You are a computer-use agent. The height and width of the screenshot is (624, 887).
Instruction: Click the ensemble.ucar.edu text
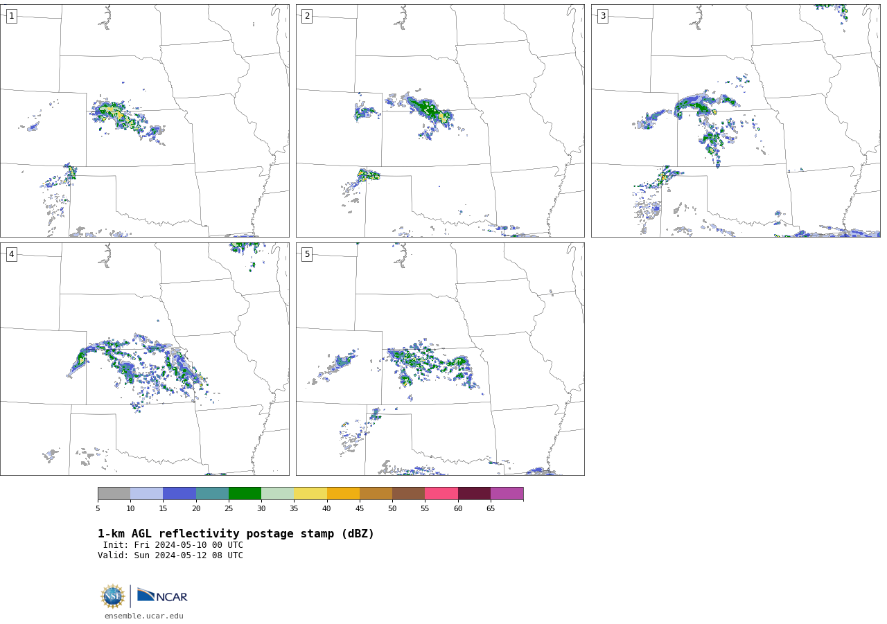click(144, 616)
